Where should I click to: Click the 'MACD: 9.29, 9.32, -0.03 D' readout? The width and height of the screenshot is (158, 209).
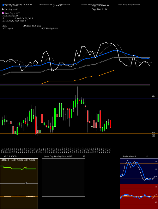tap(15, 21)
